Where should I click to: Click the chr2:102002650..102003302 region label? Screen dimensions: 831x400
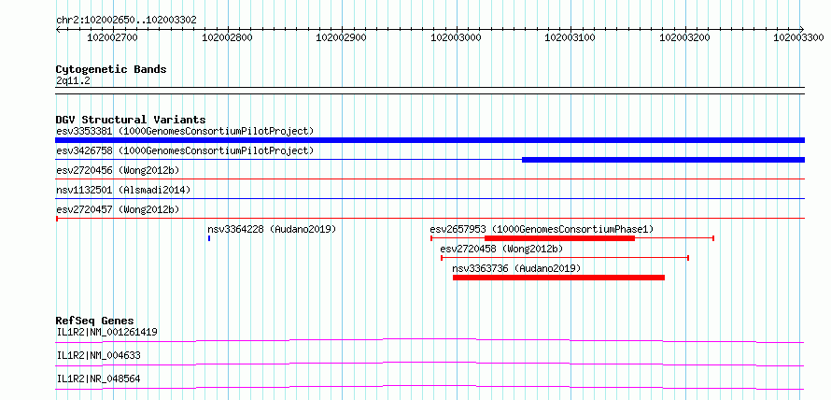pyautogui.click(x=126, y=21)
